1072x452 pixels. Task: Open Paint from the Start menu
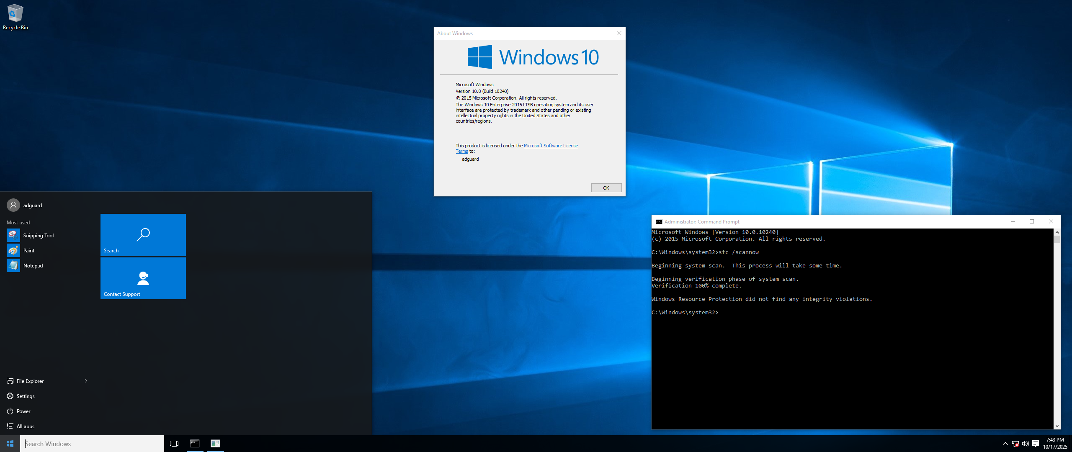pos(28,251)
